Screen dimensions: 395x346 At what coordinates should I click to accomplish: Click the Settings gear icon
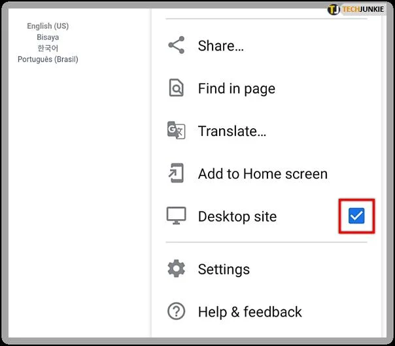[176, 269]
